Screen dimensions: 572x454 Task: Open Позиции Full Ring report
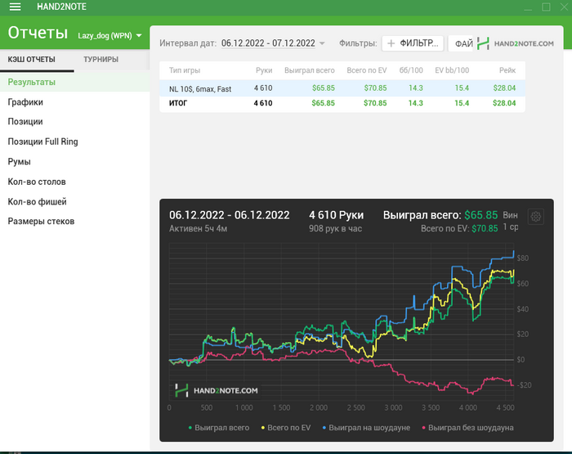pos(43,142)
